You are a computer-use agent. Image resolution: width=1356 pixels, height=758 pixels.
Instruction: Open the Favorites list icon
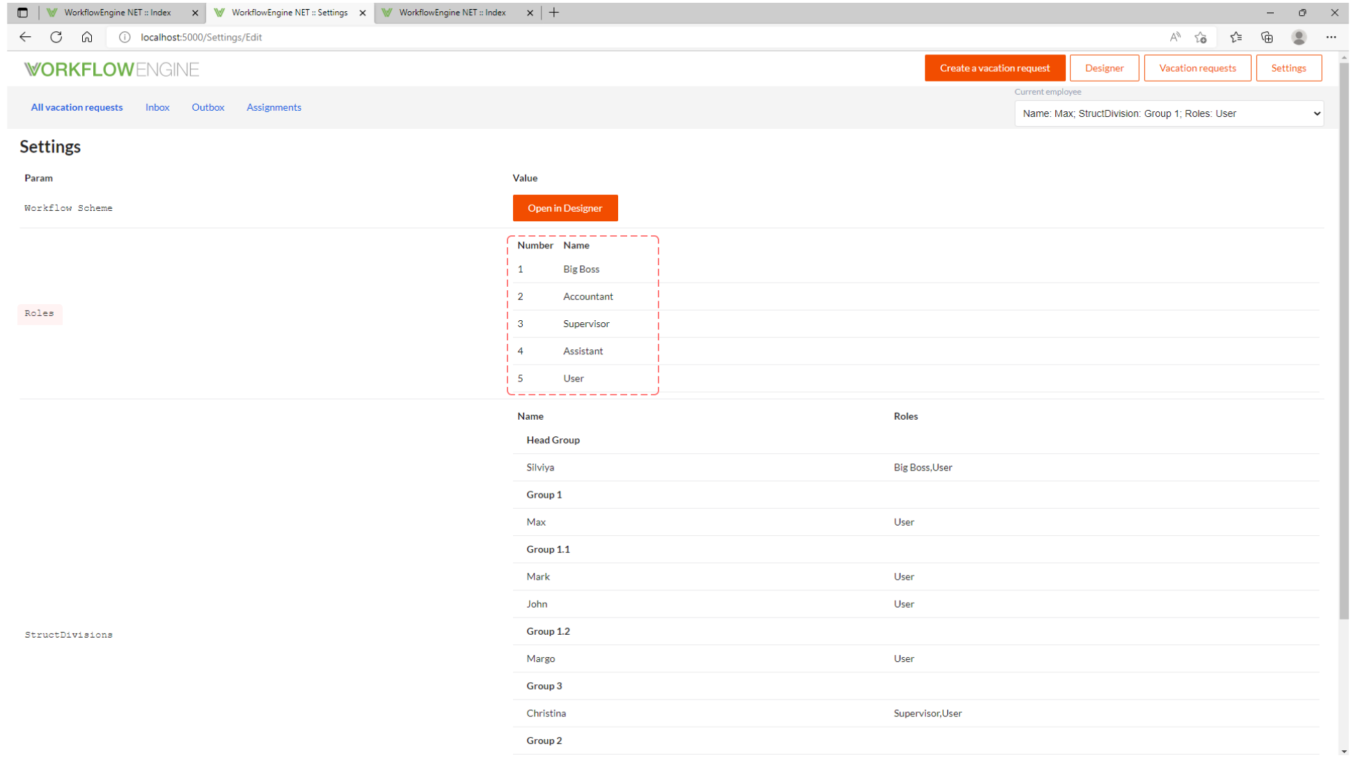tap(1236, 37)
